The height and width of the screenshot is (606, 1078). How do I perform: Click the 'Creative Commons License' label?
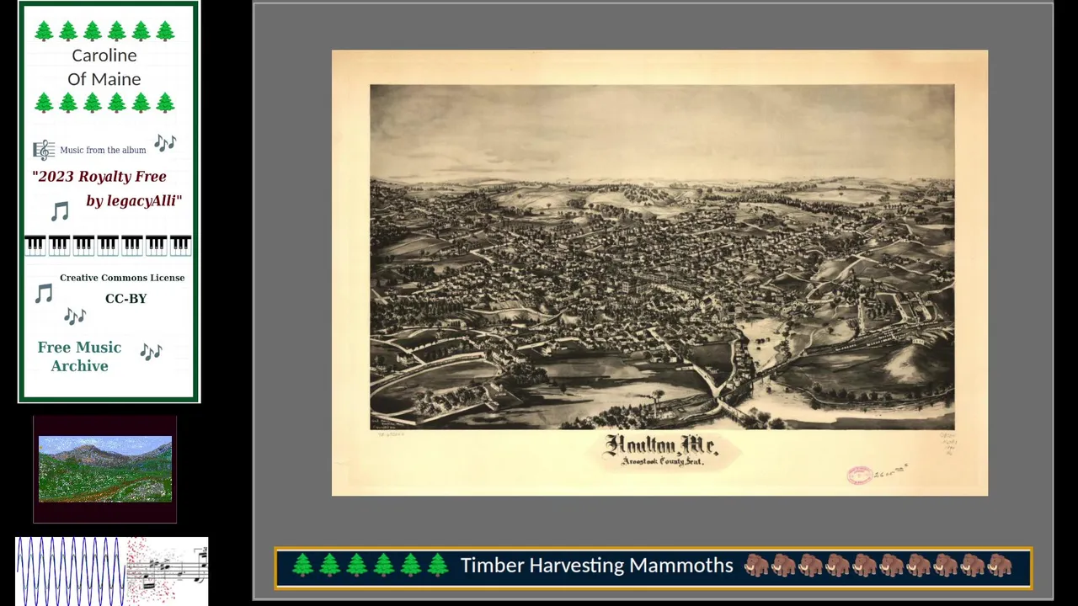point(122,278)
